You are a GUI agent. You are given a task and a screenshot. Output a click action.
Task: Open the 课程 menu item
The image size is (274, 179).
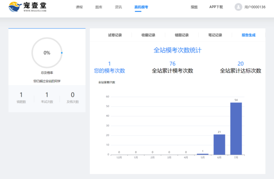tap(79, 7)
